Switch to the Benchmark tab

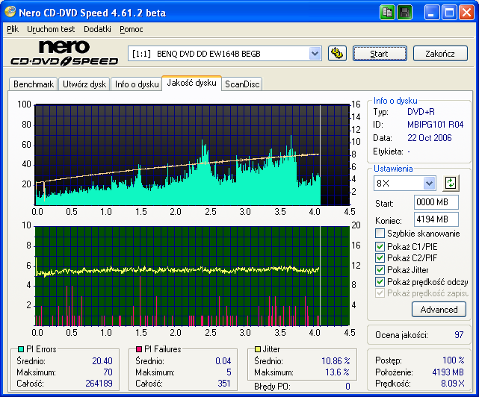click(34, 84)
